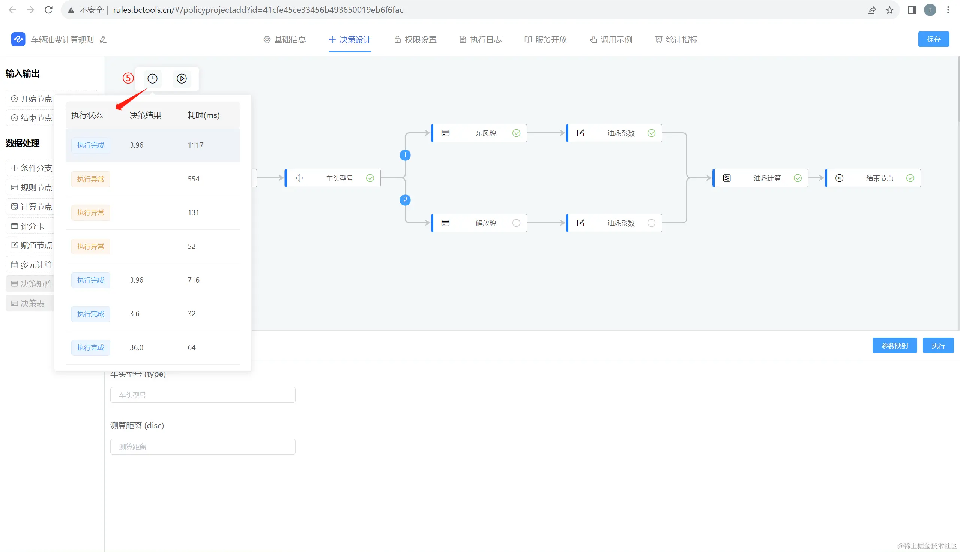
Task: Click the 油耗计算 calculation node icon
Action: [x=727, y=178]
